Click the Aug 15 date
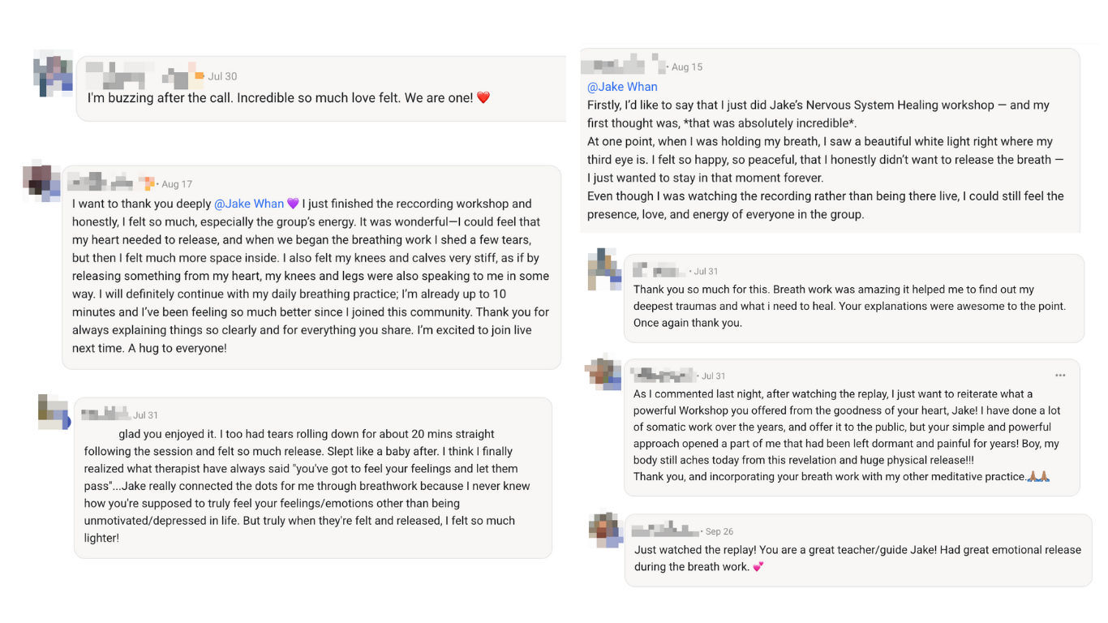The image size is (1108, 623). point(687,67)
